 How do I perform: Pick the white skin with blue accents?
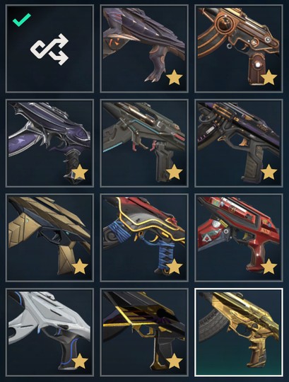click(x=49, y=332)
